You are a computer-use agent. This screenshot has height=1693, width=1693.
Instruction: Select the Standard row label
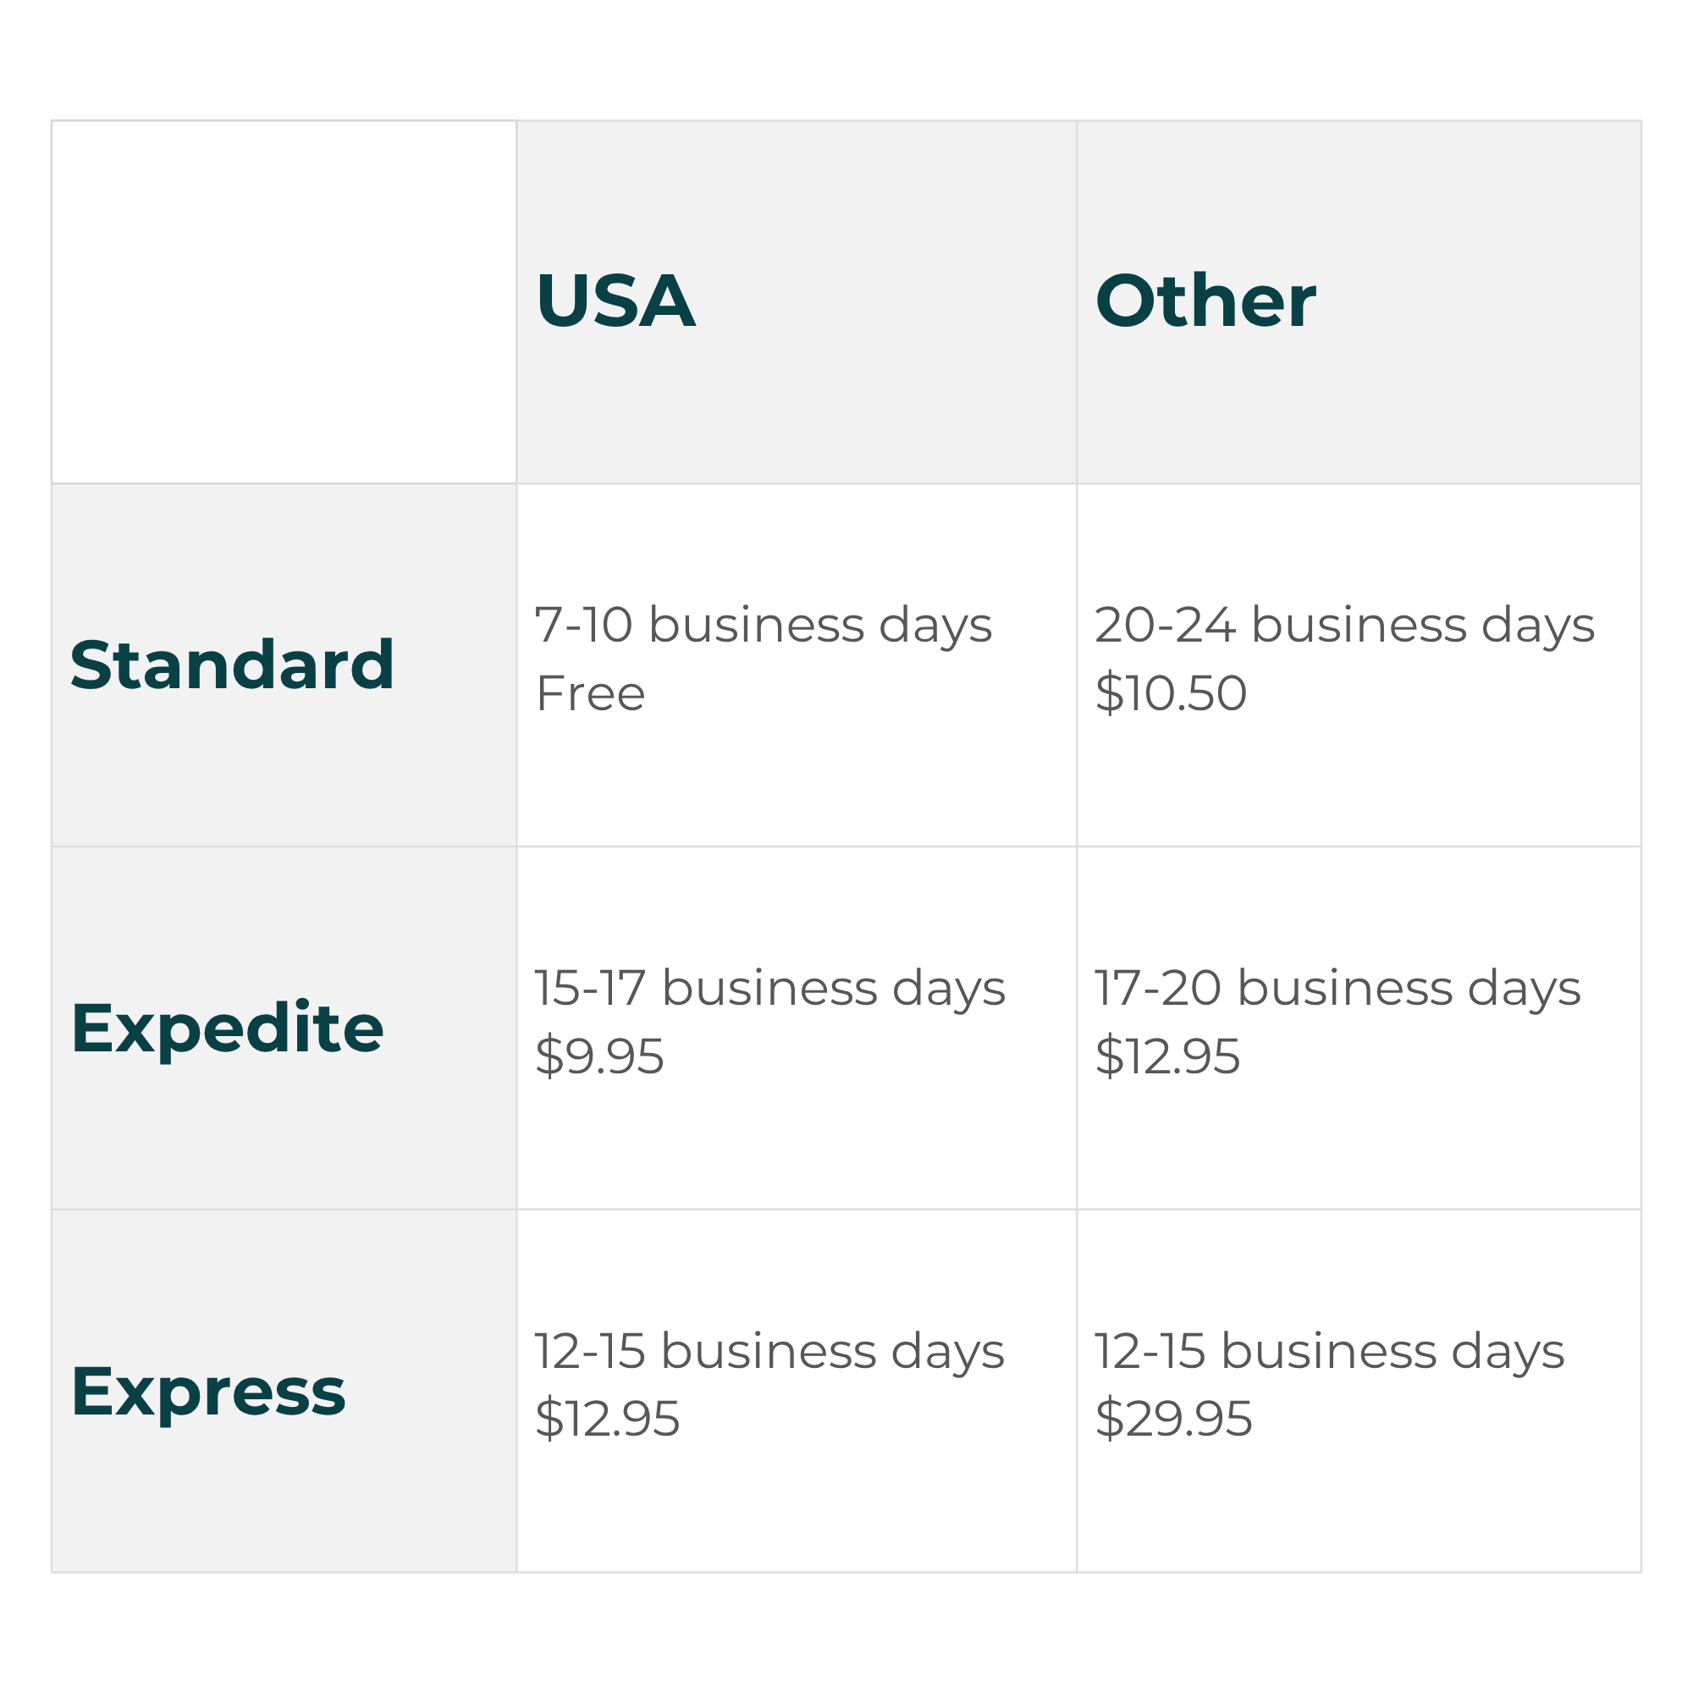click(232, 665)
